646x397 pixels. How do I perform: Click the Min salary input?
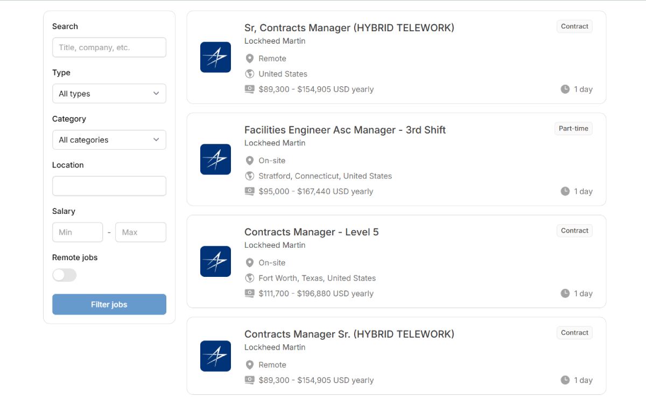(78, 233)
